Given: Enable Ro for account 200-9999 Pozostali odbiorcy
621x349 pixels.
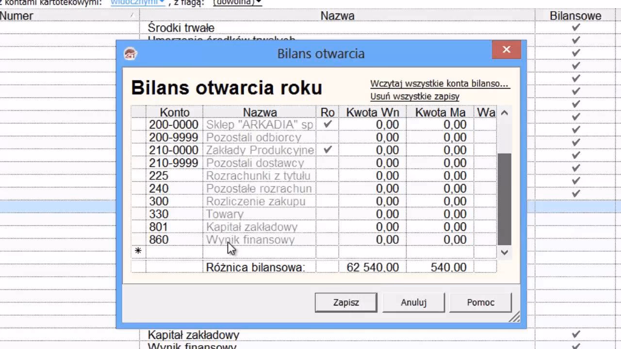Looking at the screenshot, I should pyautogui.click(x=327, y=137).
